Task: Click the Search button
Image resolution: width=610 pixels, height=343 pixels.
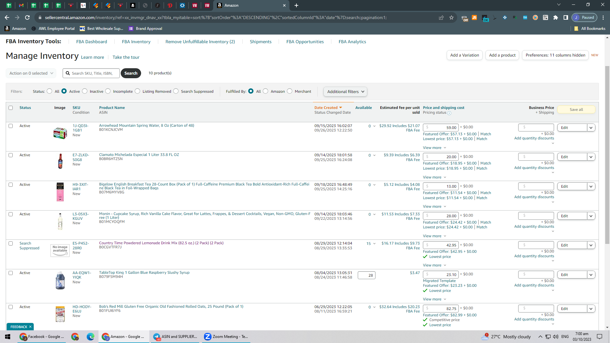Action: click(x=131, y=73)
